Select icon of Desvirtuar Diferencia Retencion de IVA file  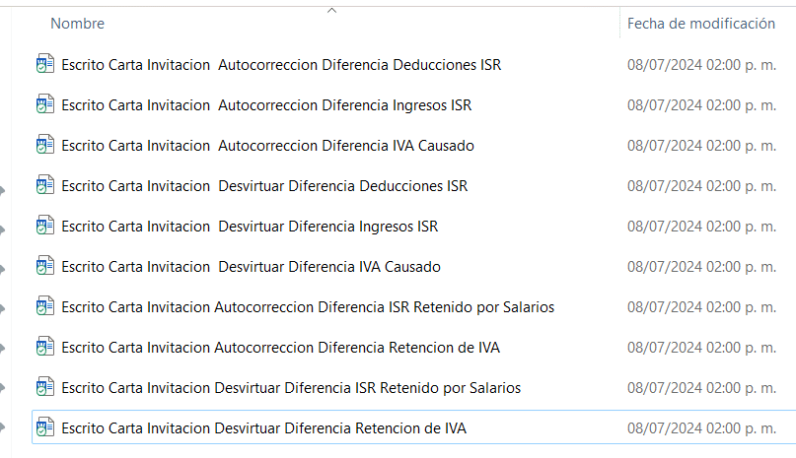pos(45,427)
